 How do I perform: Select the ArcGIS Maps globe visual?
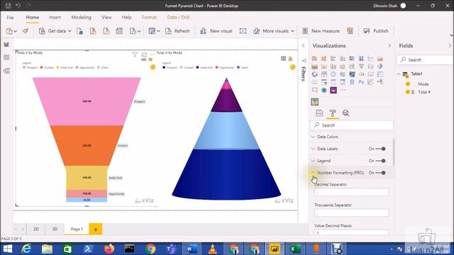coord(323,90)
